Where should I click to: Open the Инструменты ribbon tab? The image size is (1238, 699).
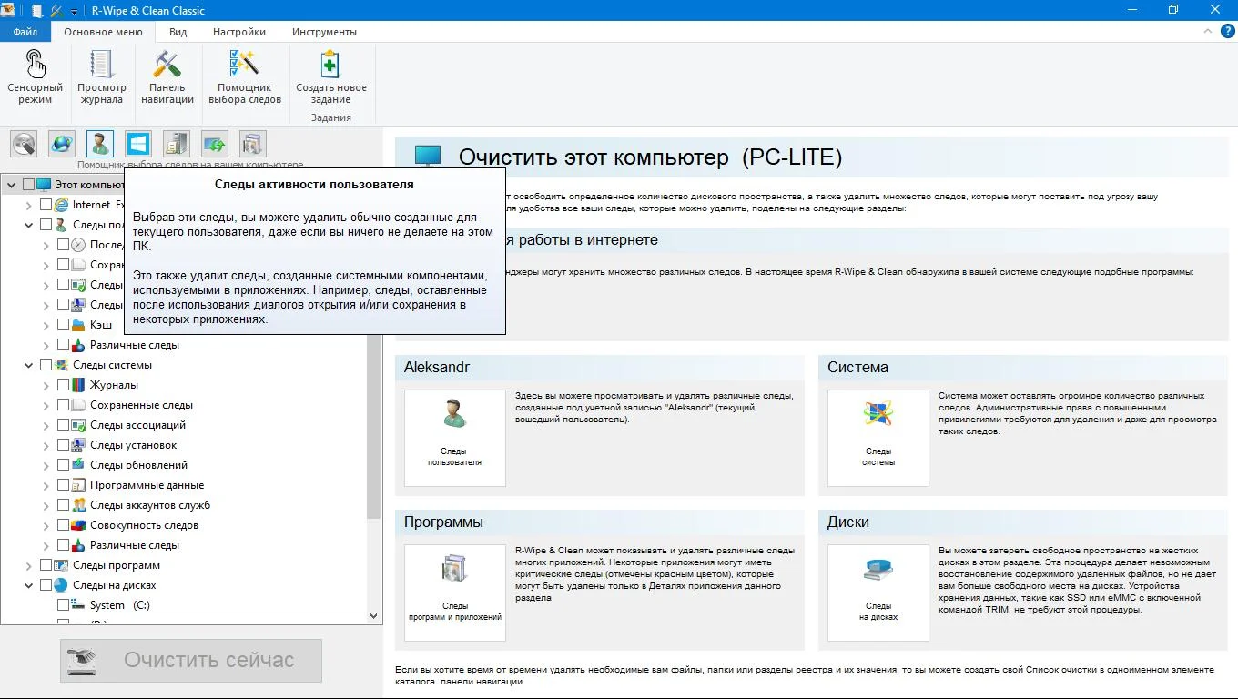point(324,32)
